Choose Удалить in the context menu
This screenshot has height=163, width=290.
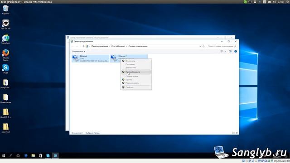[x=136, y=80]
